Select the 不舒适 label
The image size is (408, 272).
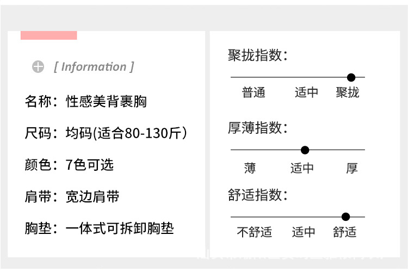coord(254,232)
